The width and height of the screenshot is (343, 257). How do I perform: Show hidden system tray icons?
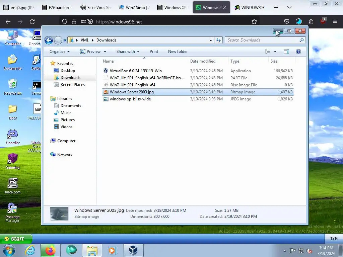coord(285,251)
